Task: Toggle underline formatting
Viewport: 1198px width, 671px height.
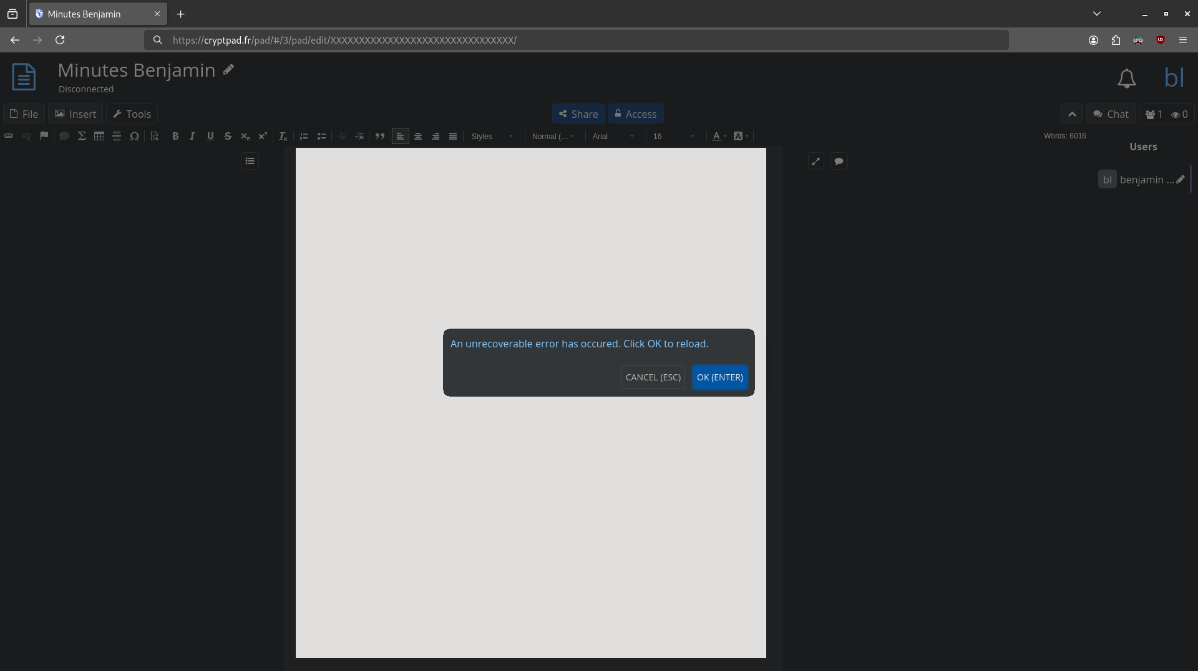Action: pyautogui.click(x=210, y=136)
